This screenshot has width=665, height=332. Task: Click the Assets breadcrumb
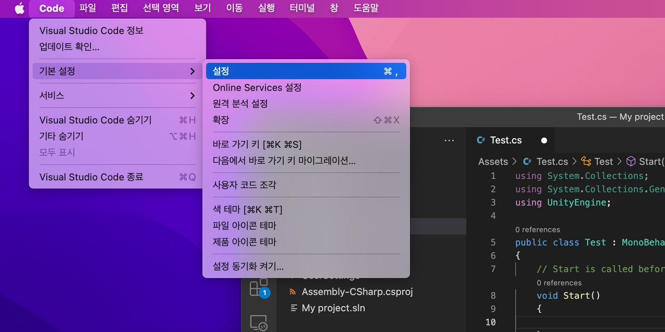[493, 161]
